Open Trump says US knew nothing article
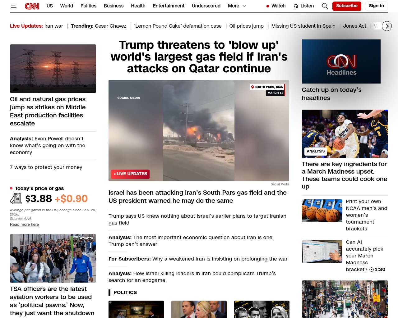398x318 pixels. [x=197, y=219]
